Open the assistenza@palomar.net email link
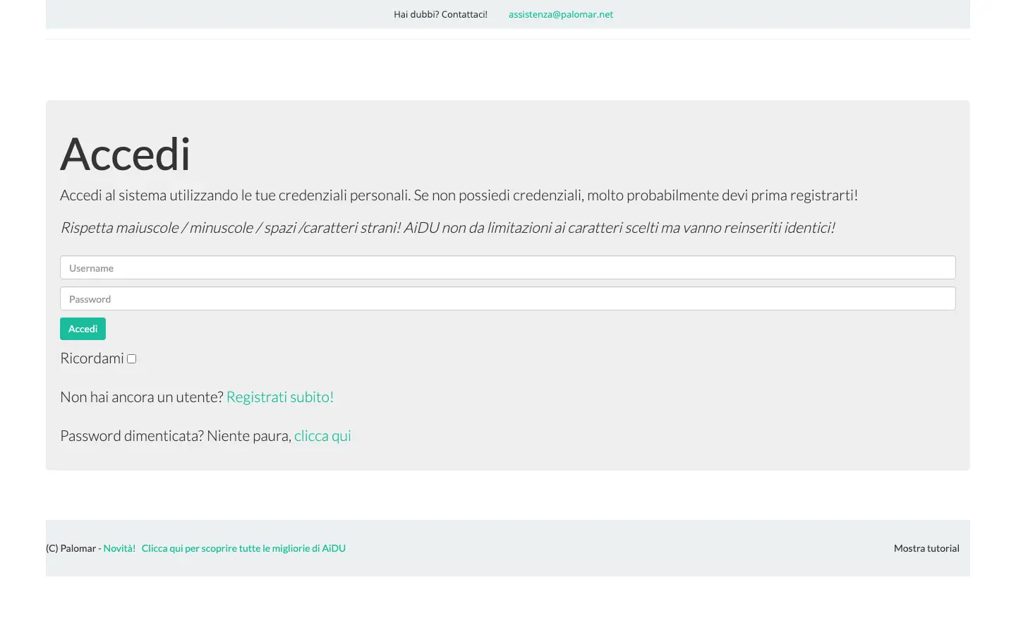This screenshot has width=1016, height=635. 561,14
